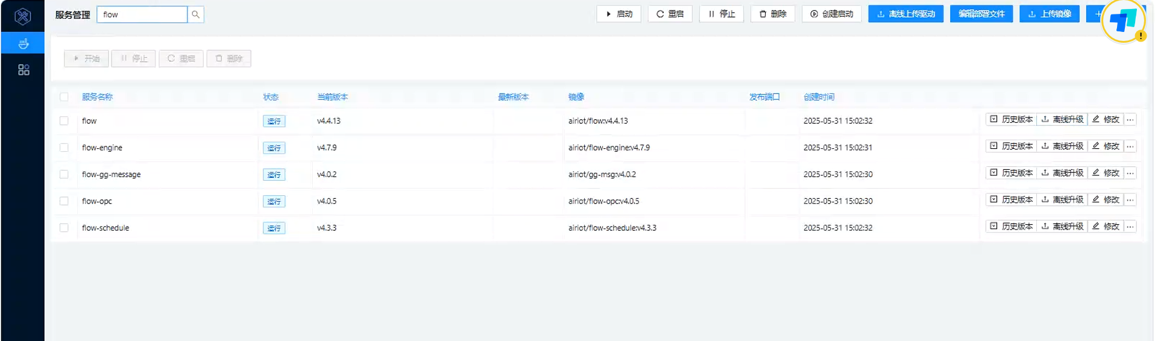
Task: Click 离线升级 for the flow-engine row
Action: pyautogui.click(x=1062, y=146)
